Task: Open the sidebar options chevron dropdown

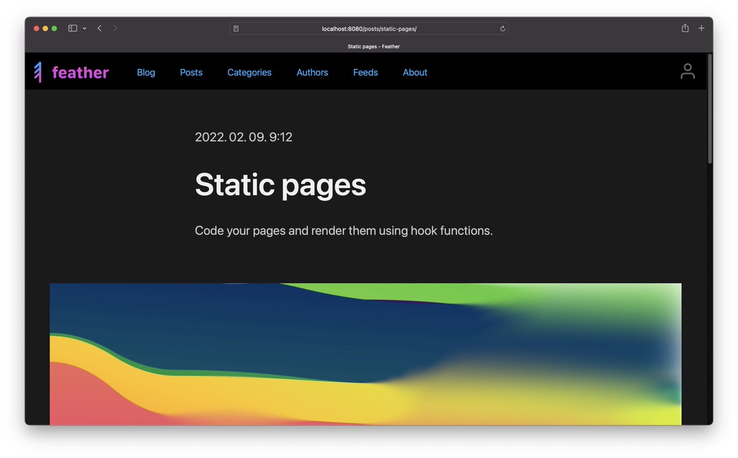Action: 85,28
